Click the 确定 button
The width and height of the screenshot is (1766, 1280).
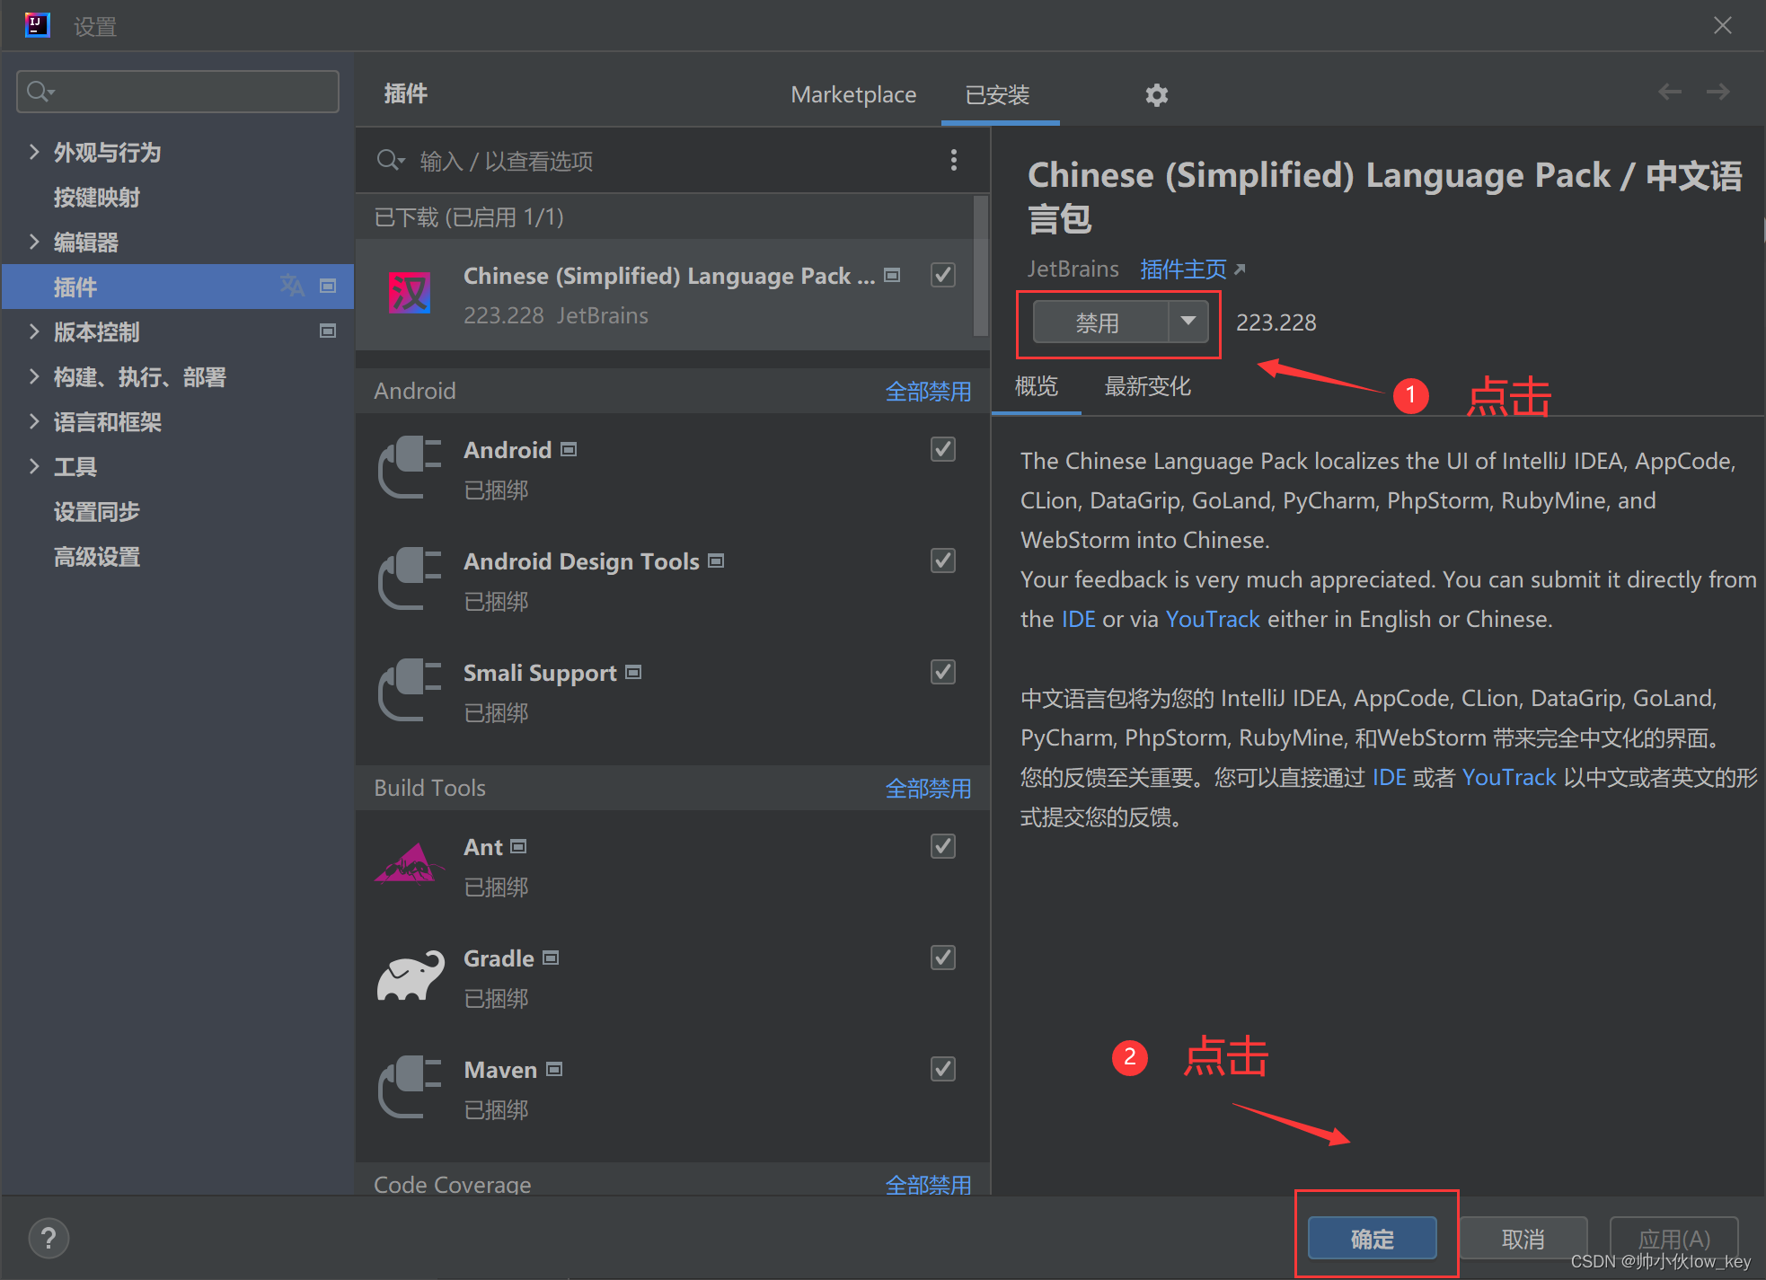(x=1372, y=1239)
